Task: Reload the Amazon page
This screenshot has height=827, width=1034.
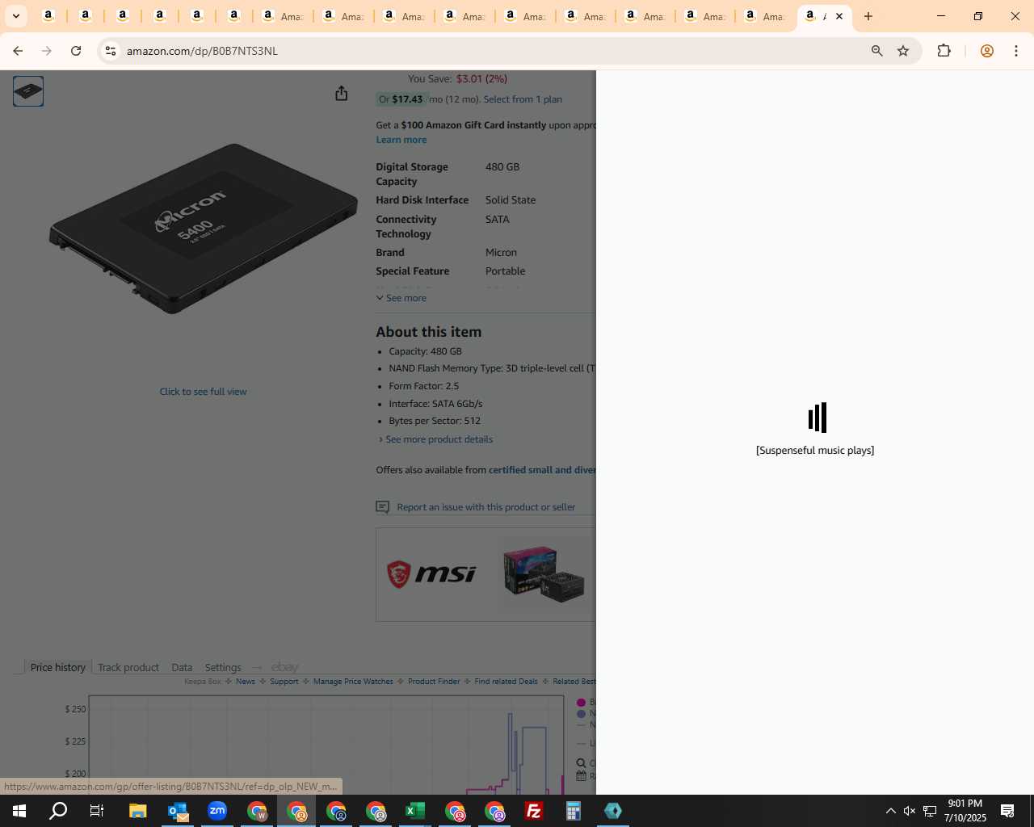Action: [76, 51]
